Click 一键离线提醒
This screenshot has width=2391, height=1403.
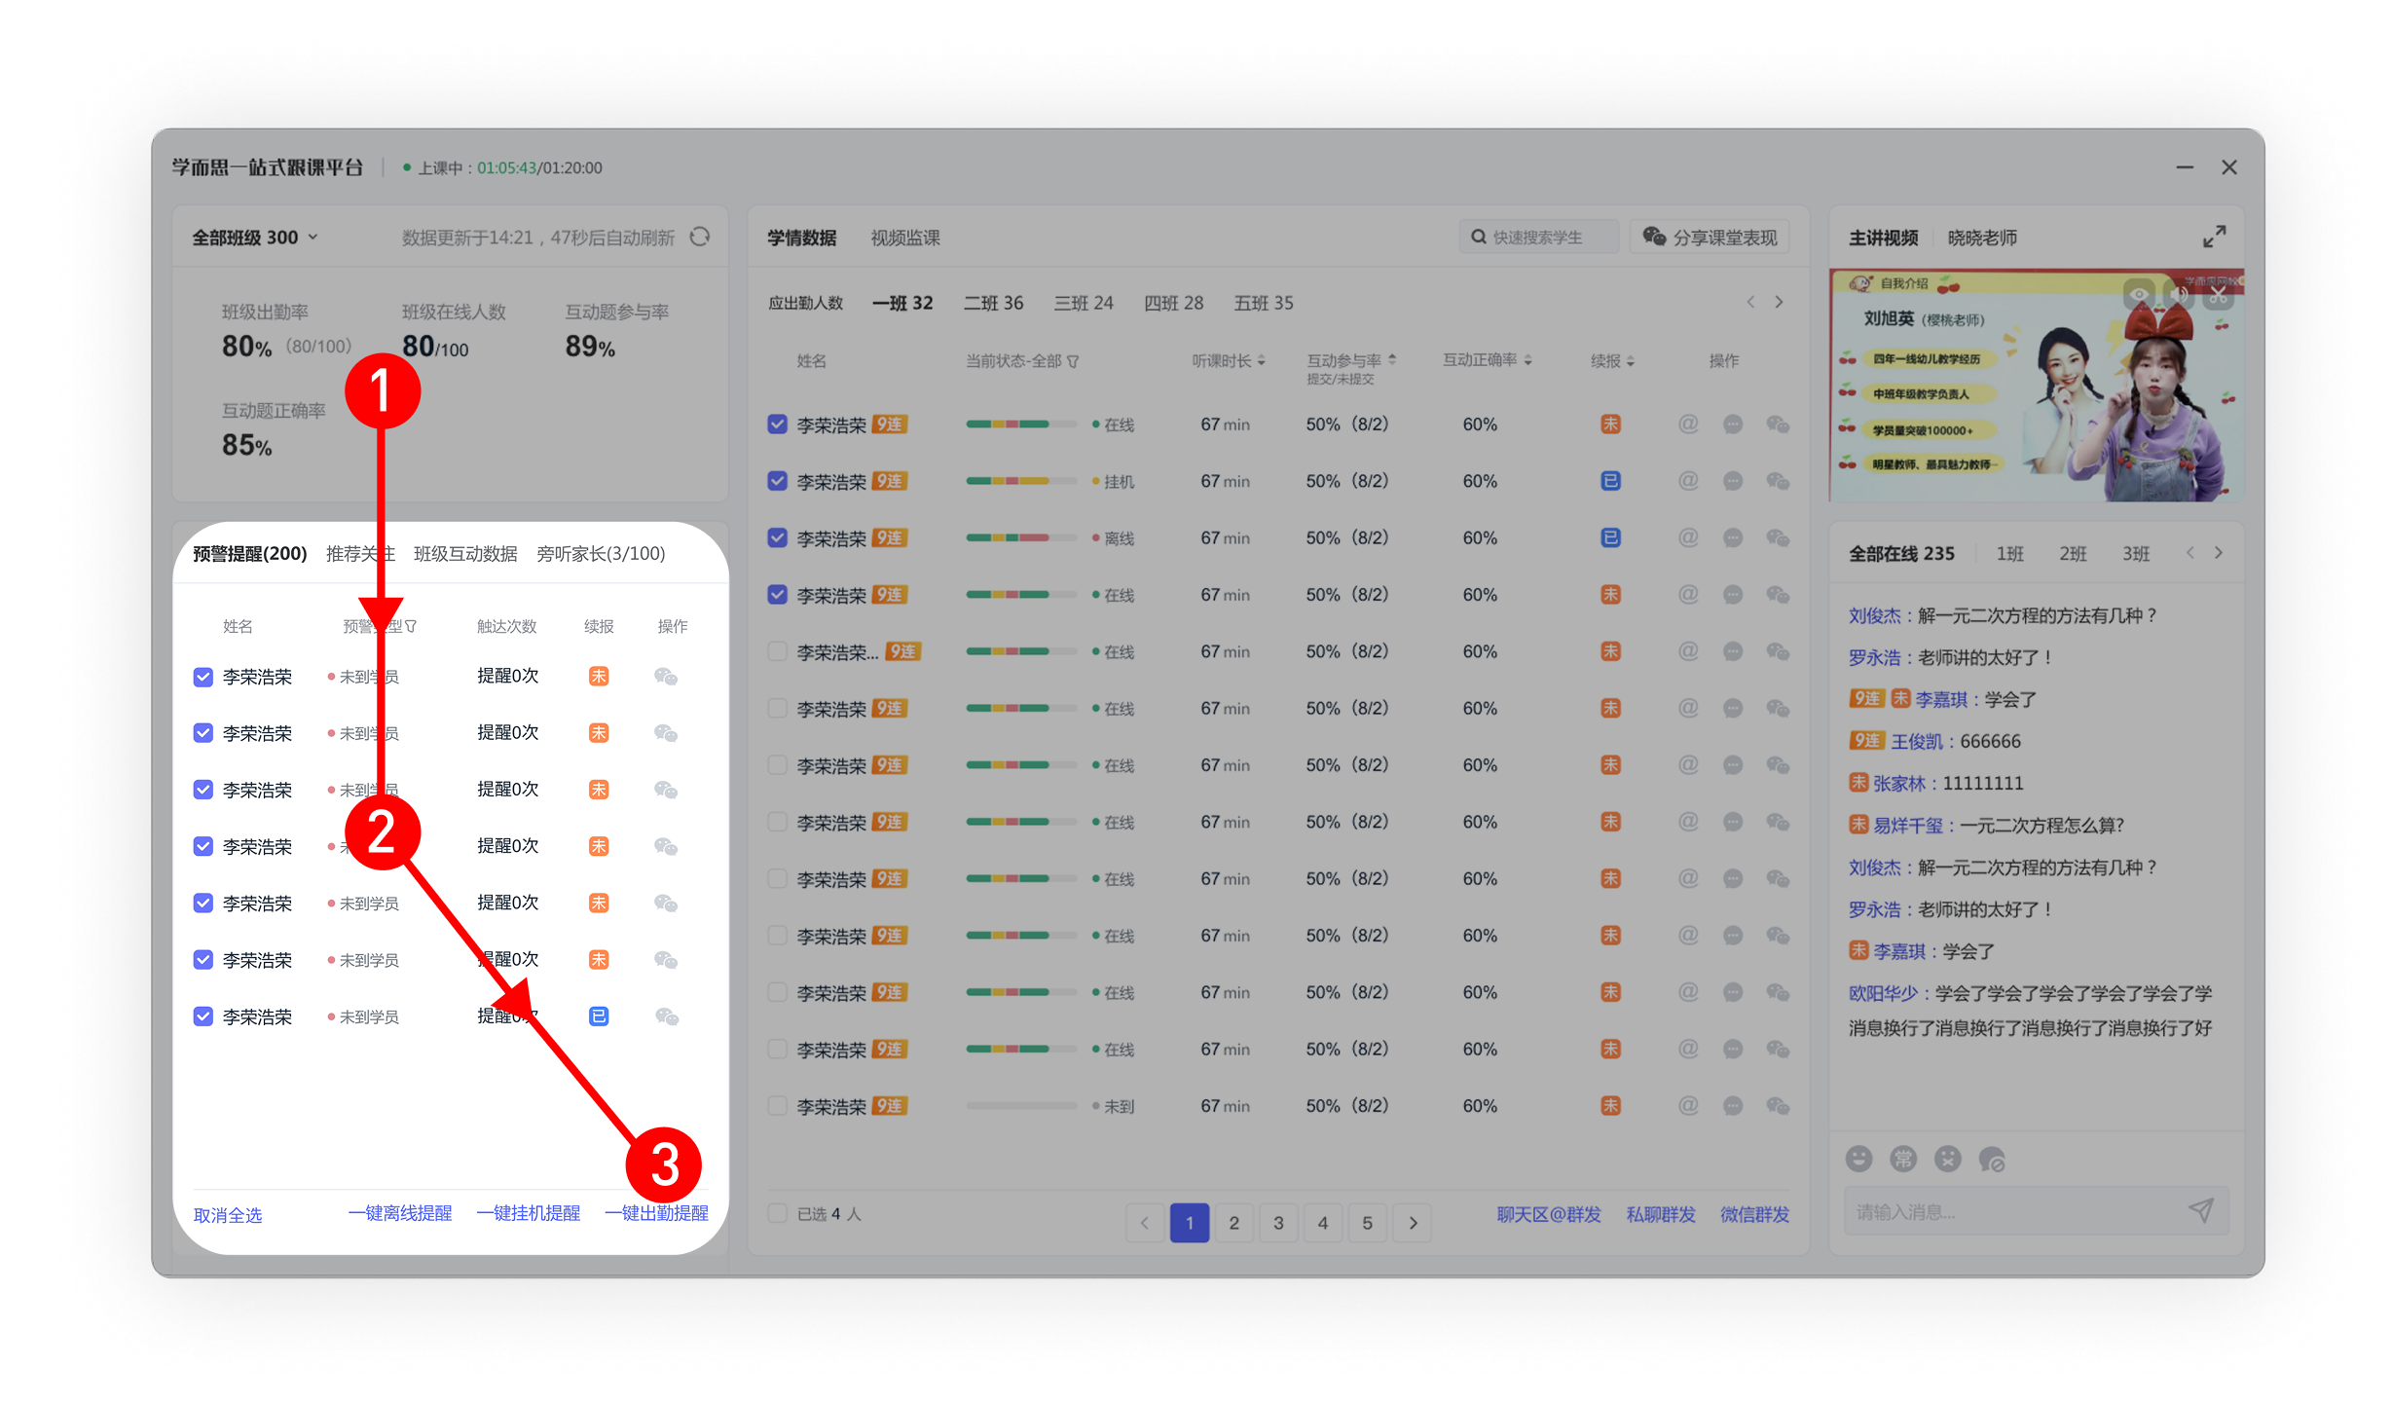point(400,1213)
